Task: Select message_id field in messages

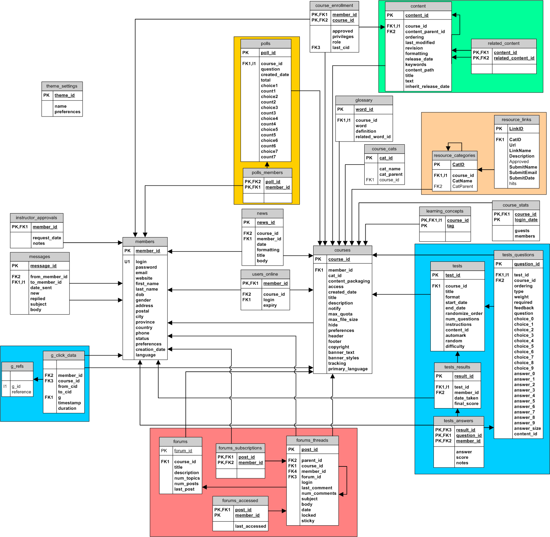Action: click(44, 266)
